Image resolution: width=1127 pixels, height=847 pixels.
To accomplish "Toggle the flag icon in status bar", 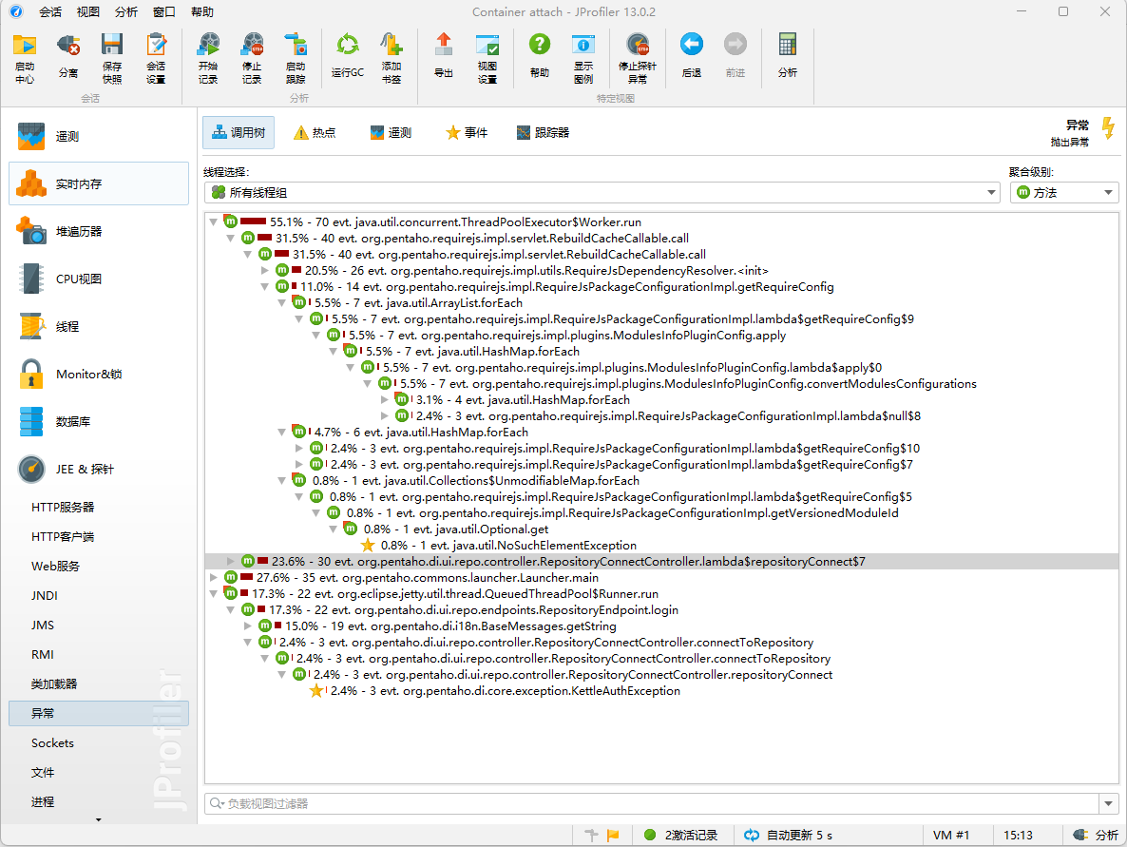I will (x=613, y=835).
